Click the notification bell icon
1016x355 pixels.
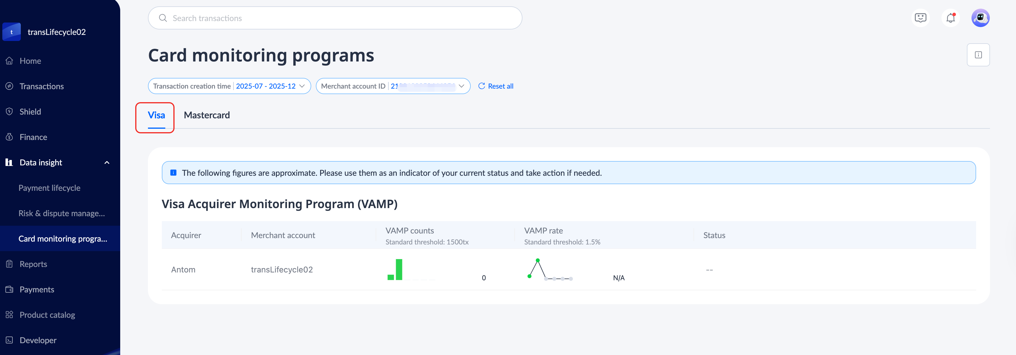click(950, 18)
